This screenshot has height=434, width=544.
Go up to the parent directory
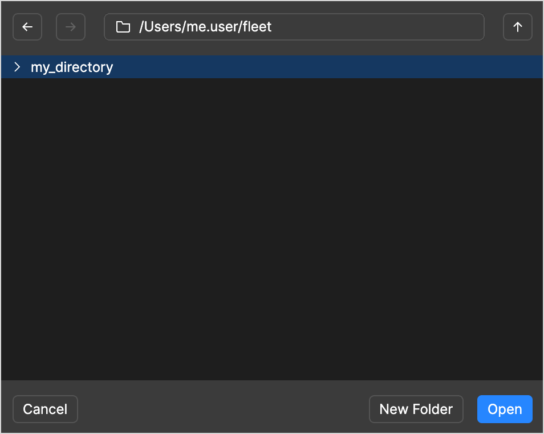[518, 27]
